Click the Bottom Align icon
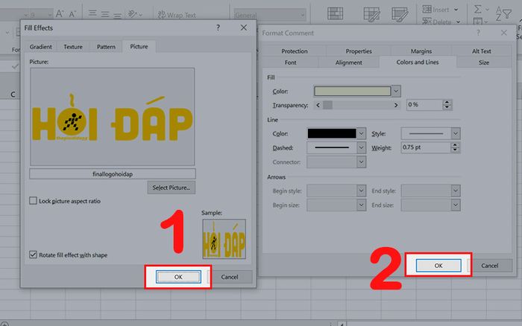522x326 pixels. [118, 15]
